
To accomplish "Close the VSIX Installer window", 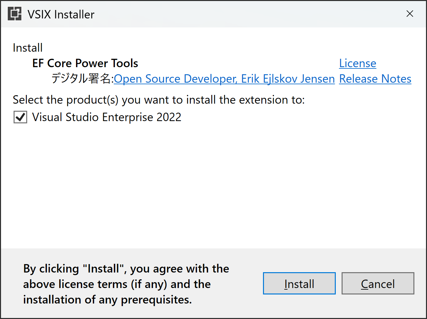I will click(410, 14).
